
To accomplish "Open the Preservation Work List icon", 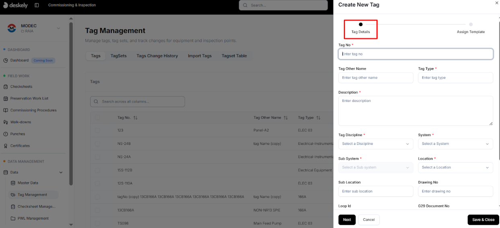I will 6,98.
